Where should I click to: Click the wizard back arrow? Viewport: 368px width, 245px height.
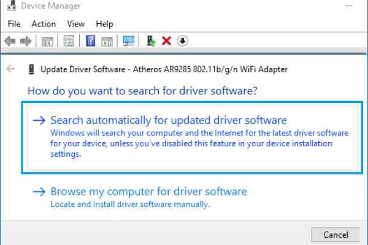10,69
